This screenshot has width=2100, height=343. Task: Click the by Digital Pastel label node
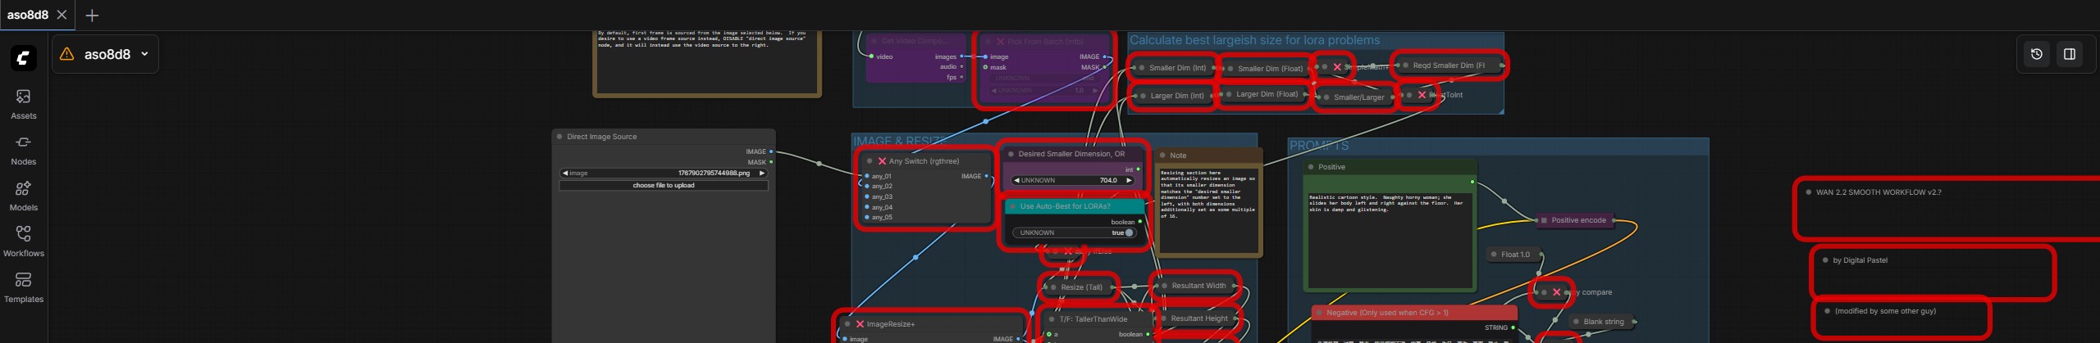1860,260
